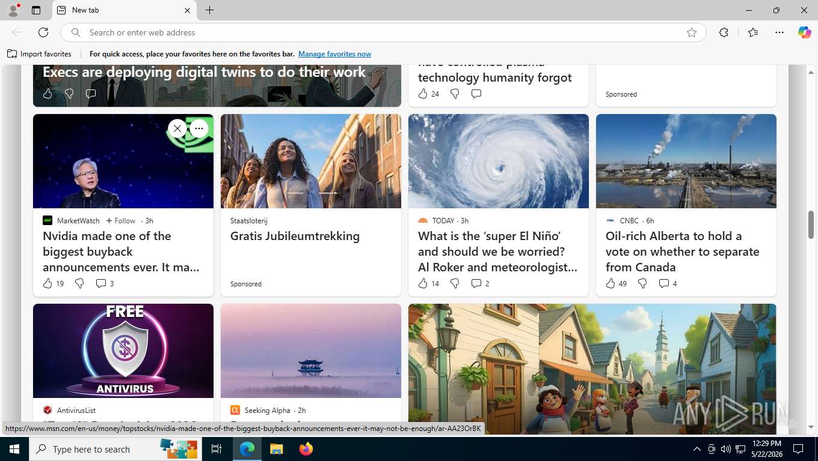Image resolution: width=818 pixels, height=461 pixels.
Task: Click the Free Antivirus ad image
Action: pos(123,351)
